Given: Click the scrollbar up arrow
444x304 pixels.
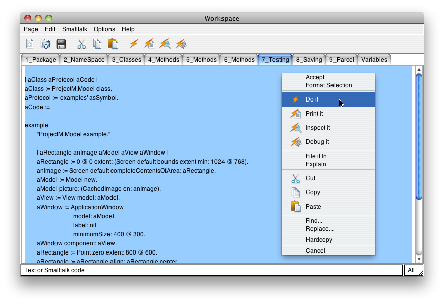Looking at the screenshot, I should pos(419,69).
